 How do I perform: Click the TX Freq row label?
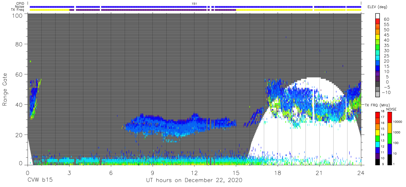(x=18, y=10)
